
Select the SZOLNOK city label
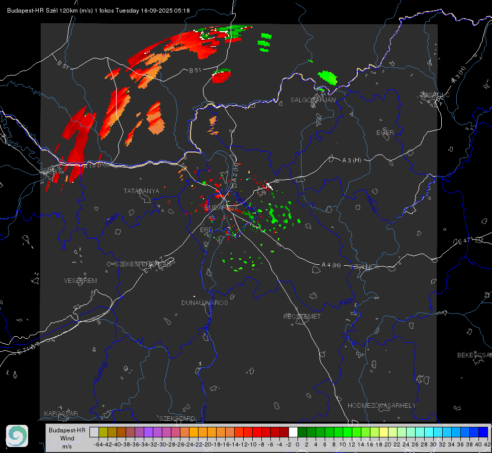(x=365, y=267)
